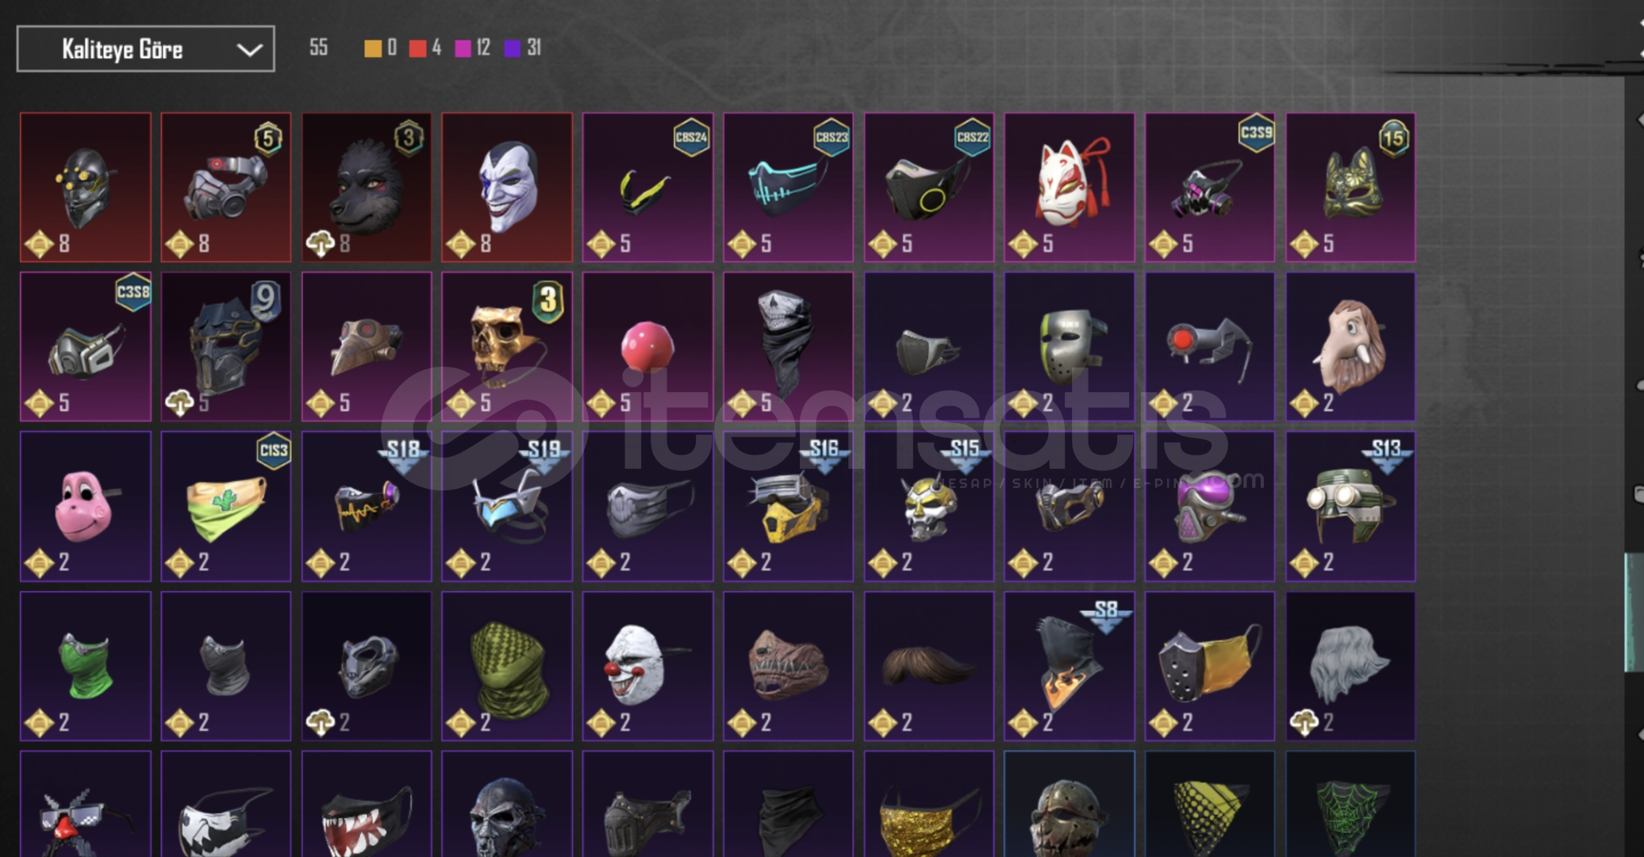
Task: Select the Joker face mask
Action: [507, 187]
